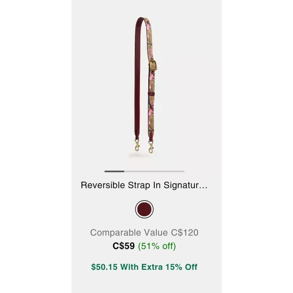293x293 pixels.
Task: Click the dark active segment of image carousel bar
Action: [x=114, y=171]
